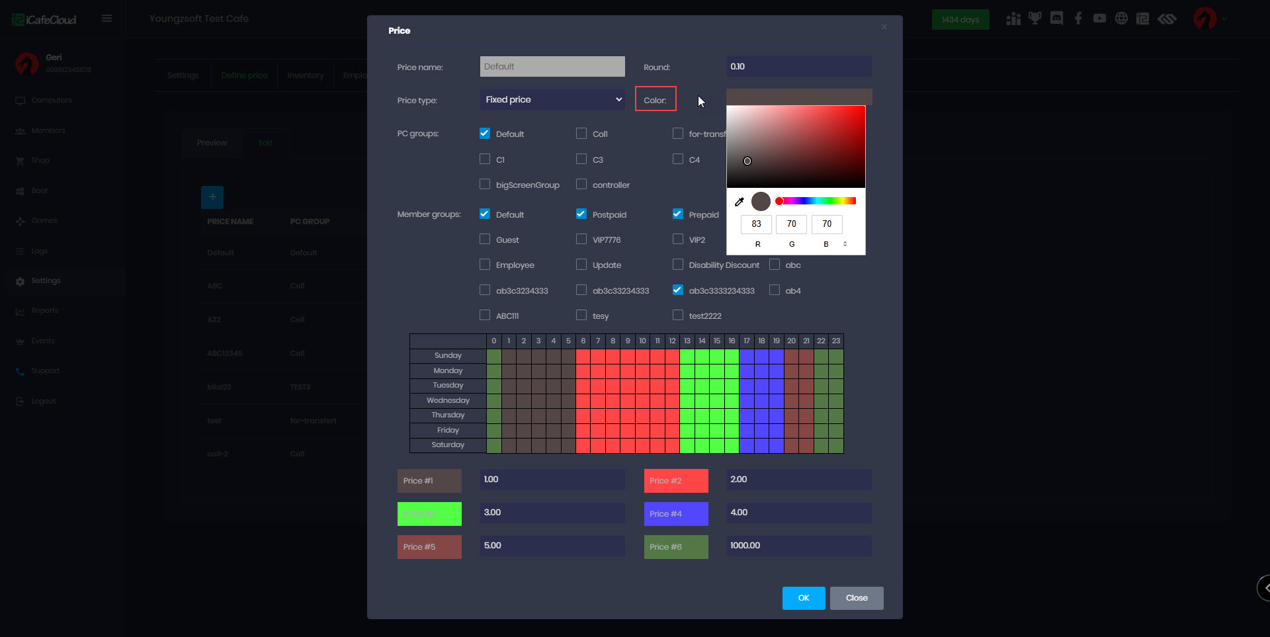Click the hue slider bar
The width and height of the screenshot is (1270, 637).
point(816,201)
